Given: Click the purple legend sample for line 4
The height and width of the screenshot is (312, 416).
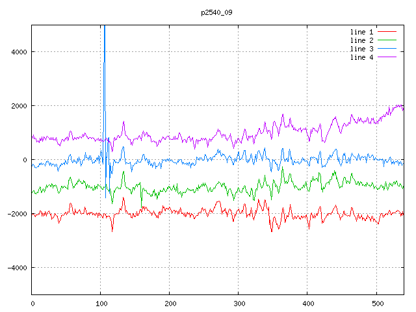Looking at the screenshot, I should coord(387,57).
